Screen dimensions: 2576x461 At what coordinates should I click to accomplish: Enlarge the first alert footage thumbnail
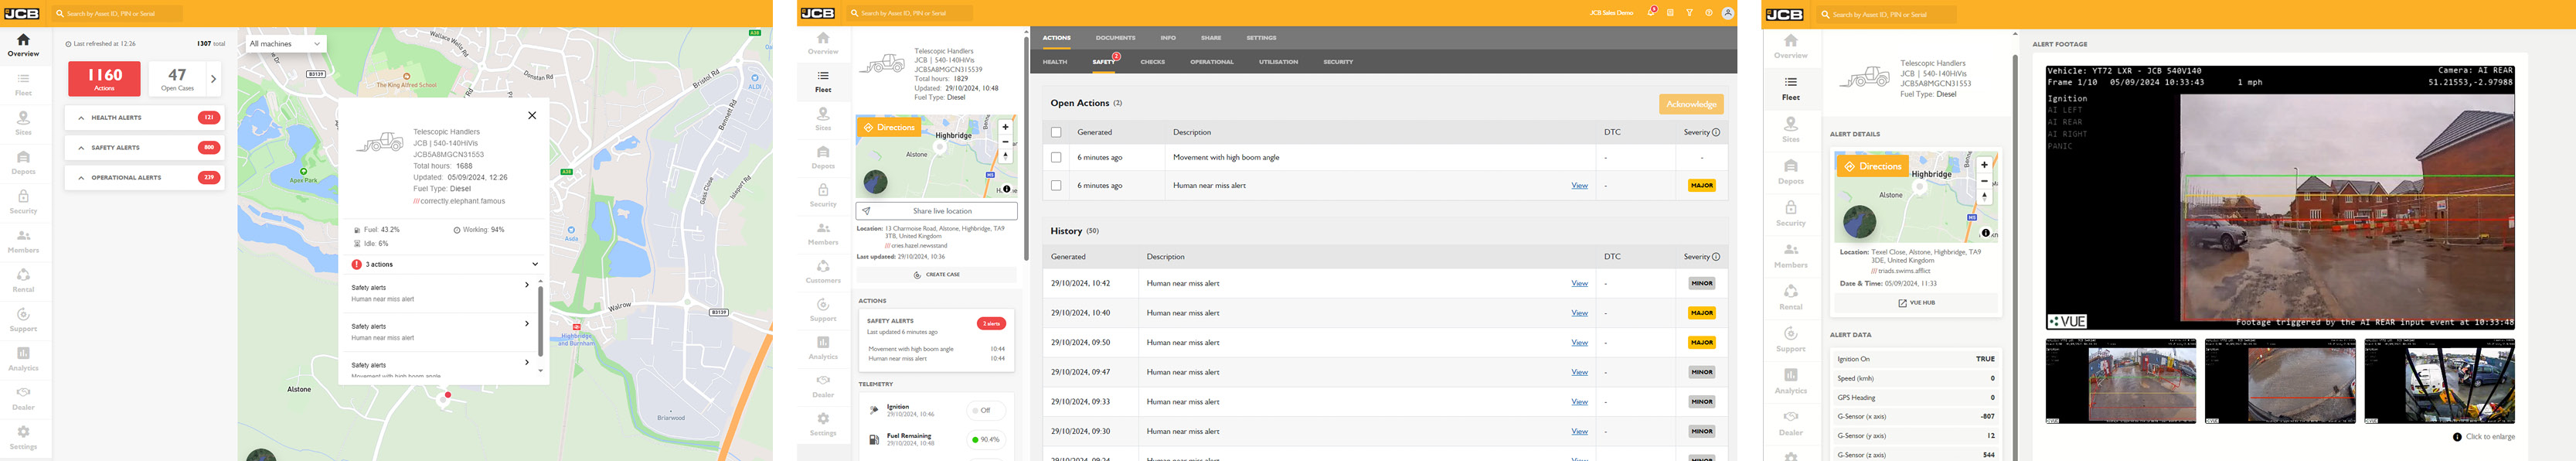click(x=2120, y=381)
